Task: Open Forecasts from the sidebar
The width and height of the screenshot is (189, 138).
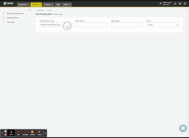Action: click(x=11, y=22)
